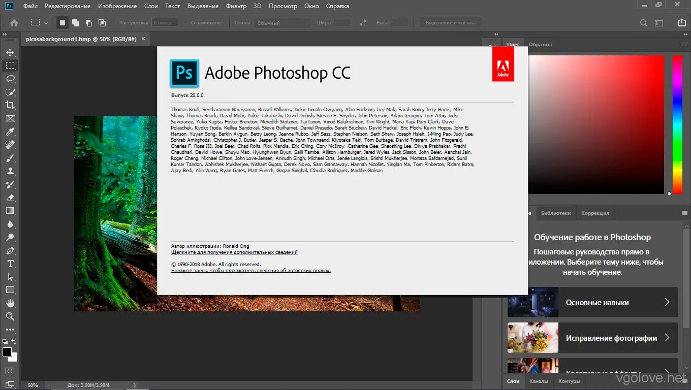This screenshot has width=691, height=390.
Task: Open the learn panel options menu
Action: pyautogui.click(x=684, y=213)
